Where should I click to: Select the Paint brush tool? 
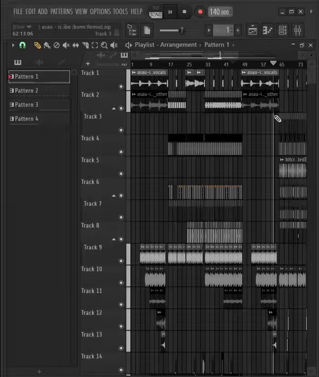(47, 45)
